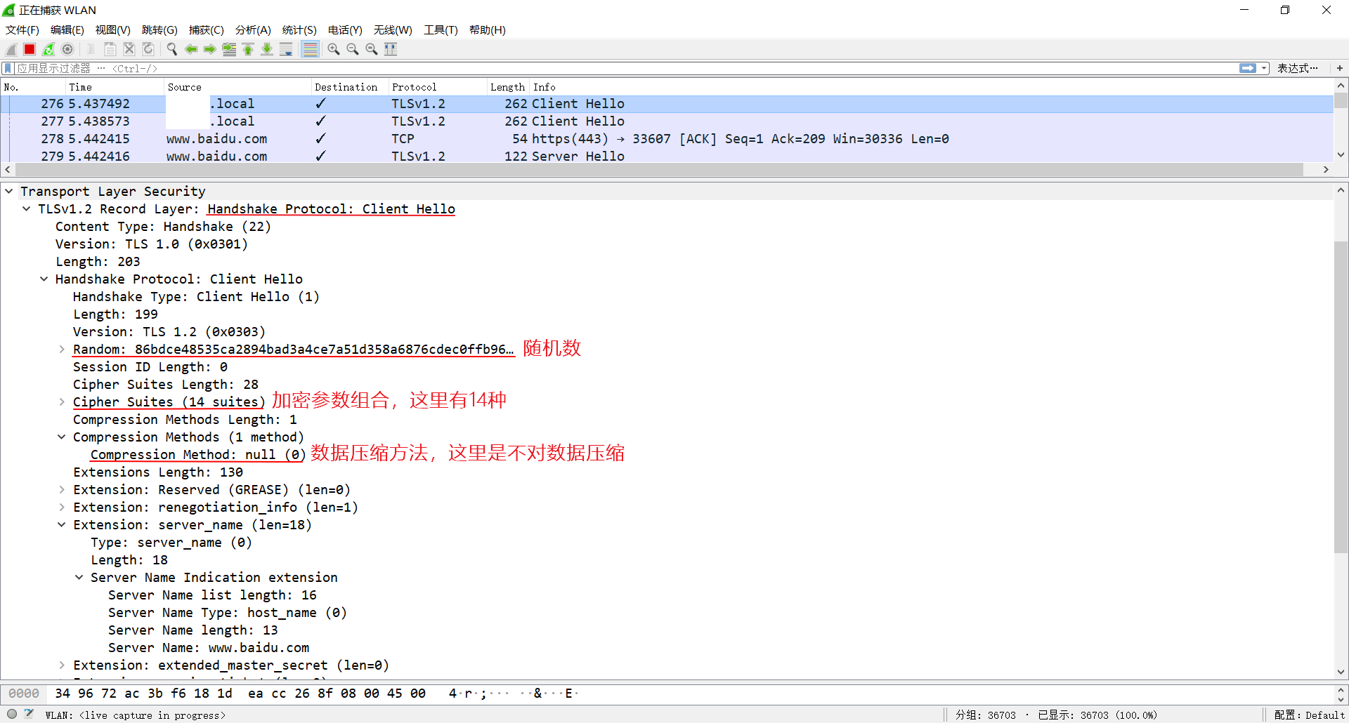The image size is (1349, 723).
Task: Toggle packet list colorization
Action: [x=310, y=49]
